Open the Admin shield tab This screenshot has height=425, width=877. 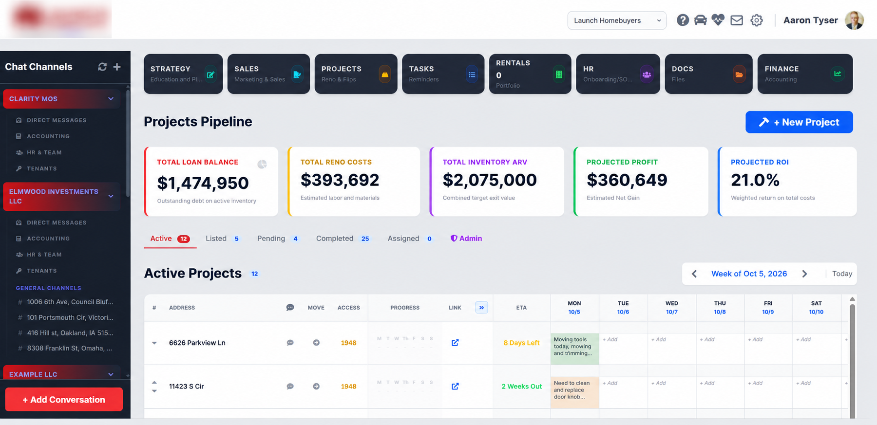pyautogui.click(x=466, y=239)
